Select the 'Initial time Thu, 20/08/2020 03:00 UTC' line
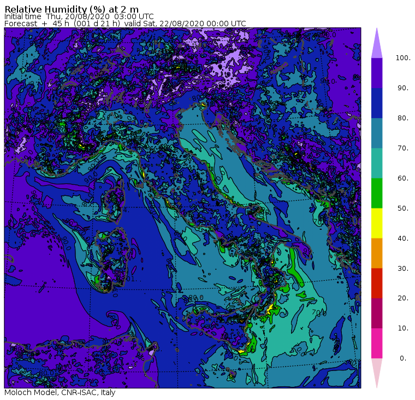 pos(79,16)
